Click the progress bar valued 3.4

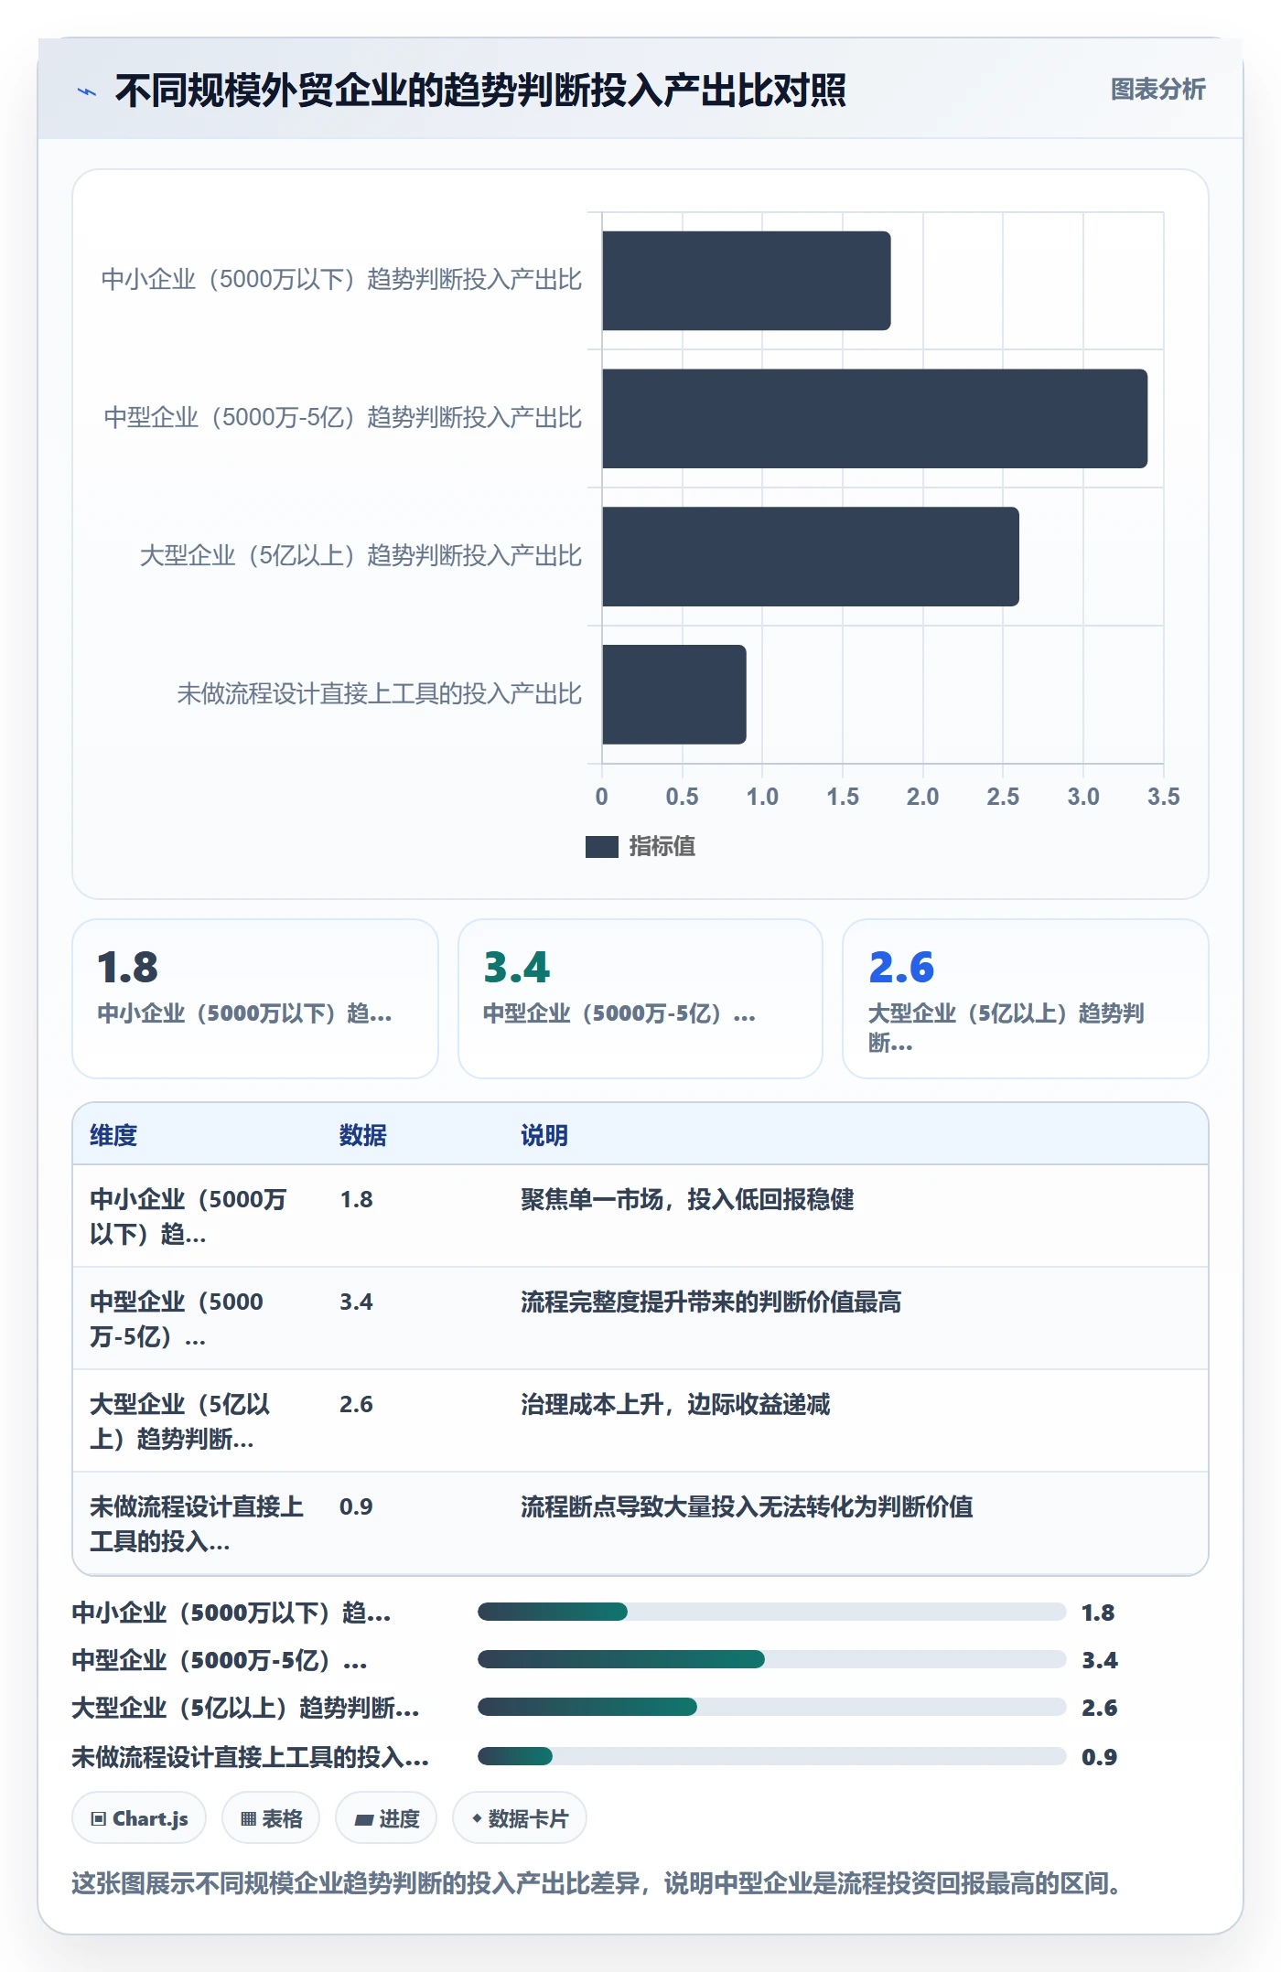[772, 1659]
